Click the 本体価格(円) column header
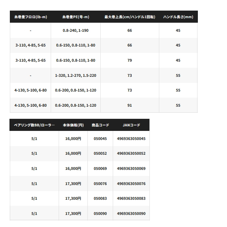This screenshot has height=227, width=227. click(73, 125)
